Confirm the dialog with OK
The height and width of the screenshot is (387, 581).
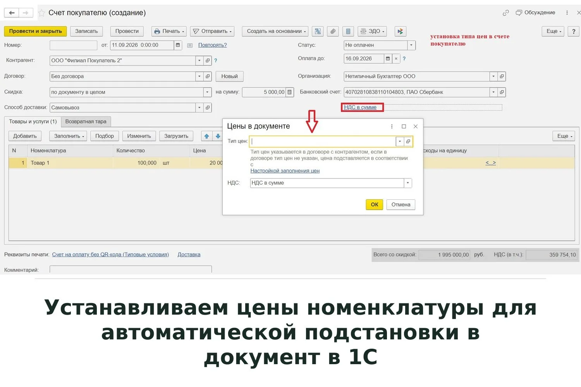374,205
